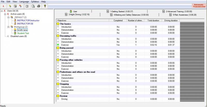Sort by the Objectives column header

83,20
